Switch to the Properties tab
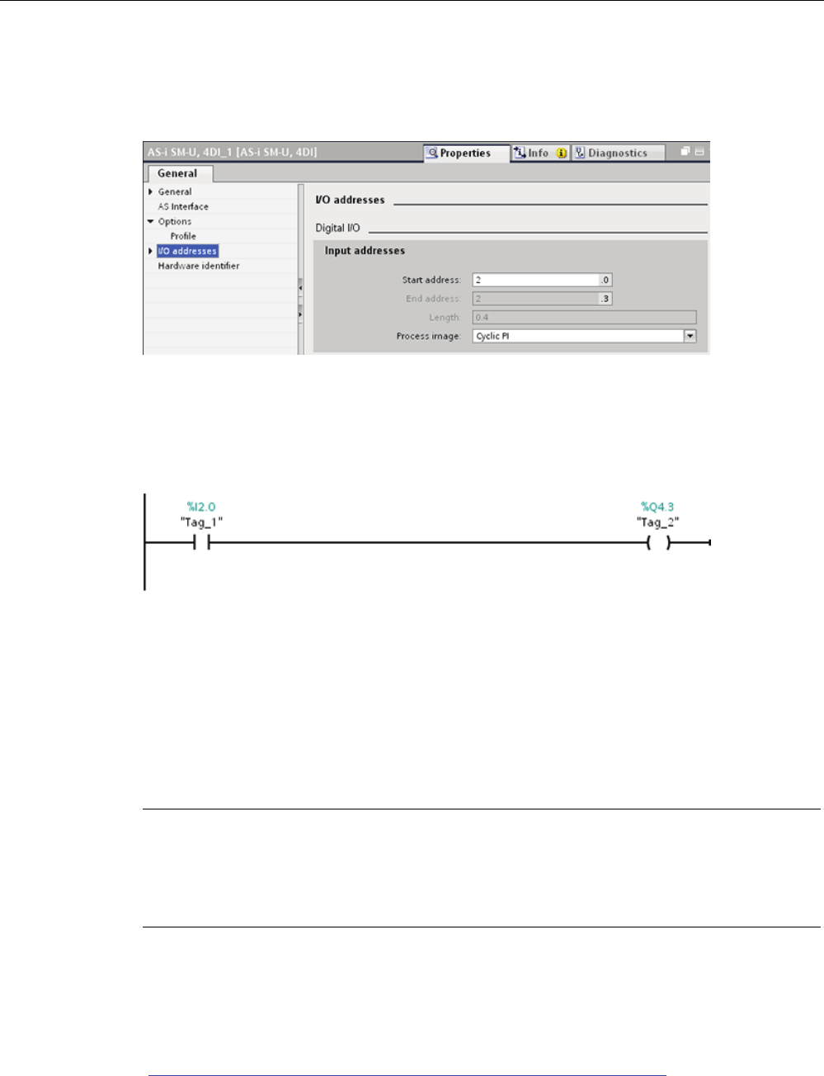This screenshot has width=824, height=1076. tap(466, 153)
